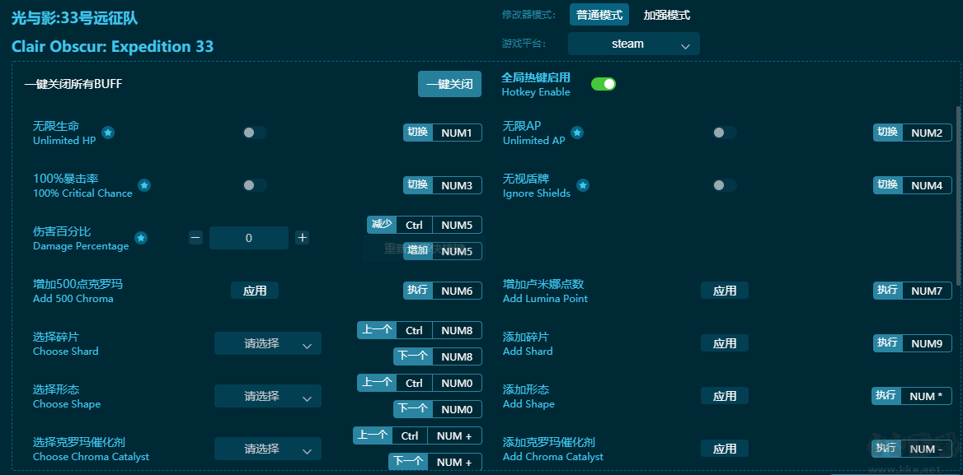Click the star icon beside Damage Percentage
This screenshot has height=475, width=963.
tap(141, 238)
